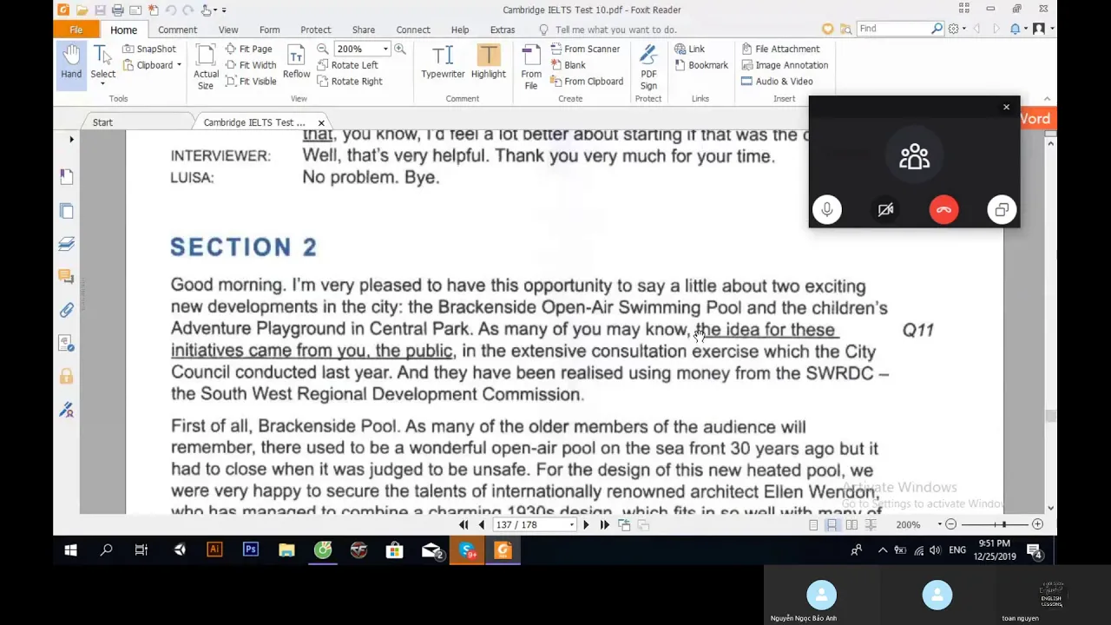This screenshot has height=625, width=1111.
Task: Rotate the page left
Action: pyautogui.click(x=348, y=65)
